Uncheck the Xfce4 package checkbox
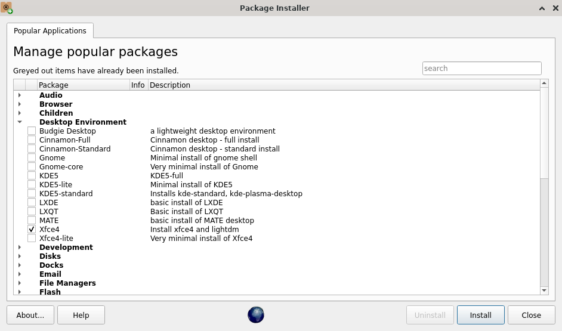Viewport: 562px width, 331px height. pyautogui.click(x=32, y=229)
